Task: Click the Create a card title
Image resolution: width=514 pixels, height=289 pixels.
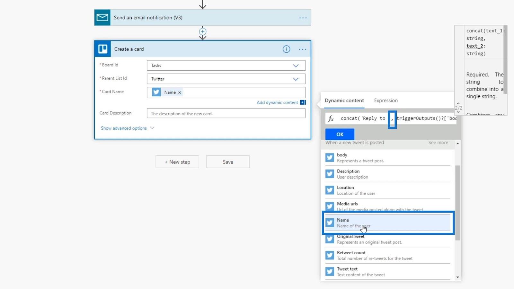Action: click(129, 49)
